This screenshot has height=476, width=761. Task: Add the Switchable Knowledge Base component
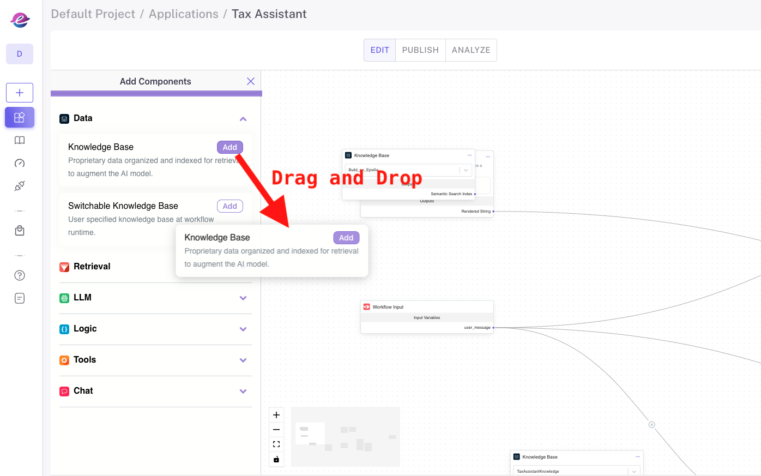[x=229, y=206]
